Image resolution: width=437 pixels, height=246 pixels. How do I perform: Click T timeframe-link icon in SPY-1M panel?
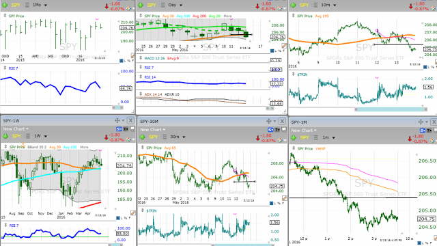point(429,131)
